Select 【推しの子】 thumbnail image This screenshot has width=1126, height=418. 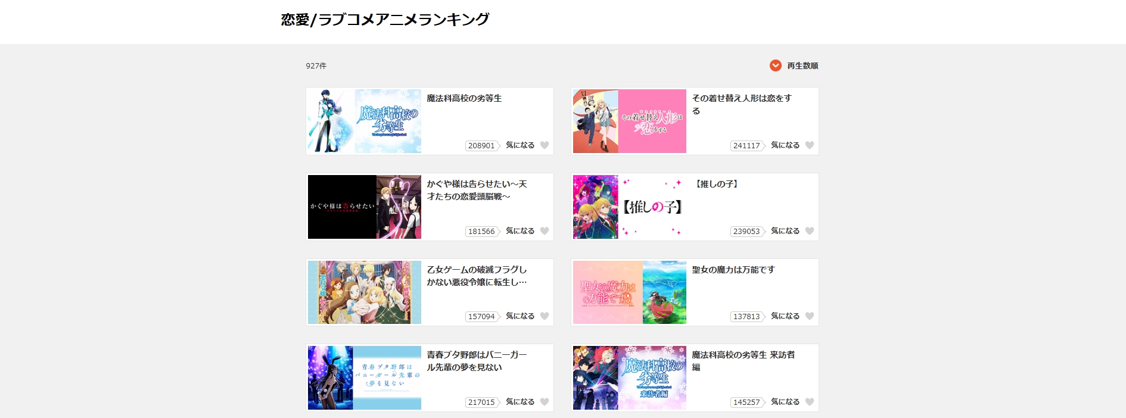pyautogui.click(x=630, y=207)
